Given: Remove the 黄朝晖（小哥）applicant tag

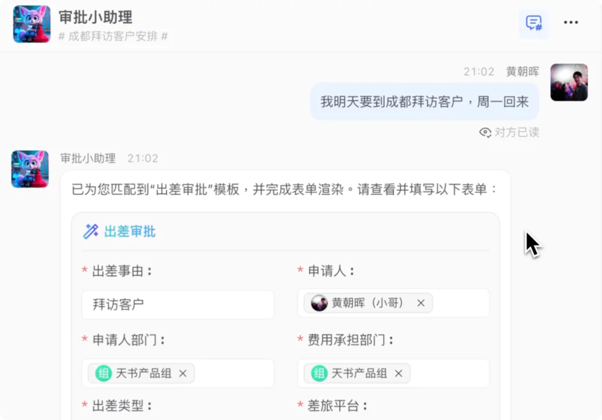Looking at the screenshot, I should click(420, 303).
